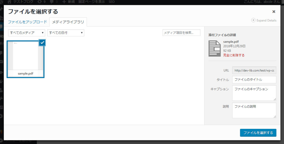Click the home icon beside テストブログ

point(9,2)
